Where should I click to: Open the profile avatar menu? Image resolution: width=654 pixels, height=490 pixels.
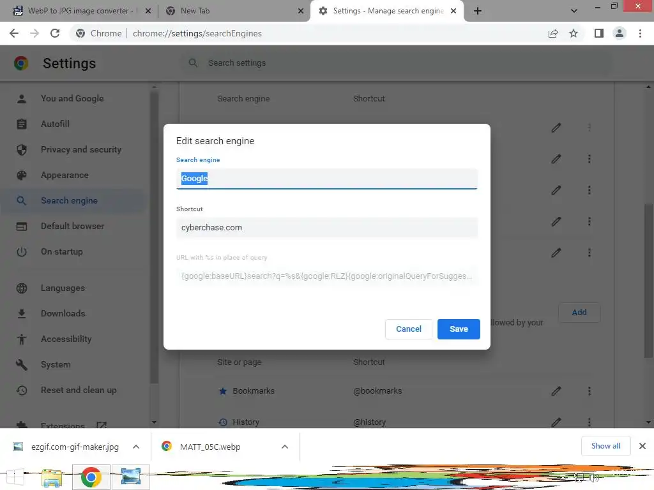620,33
